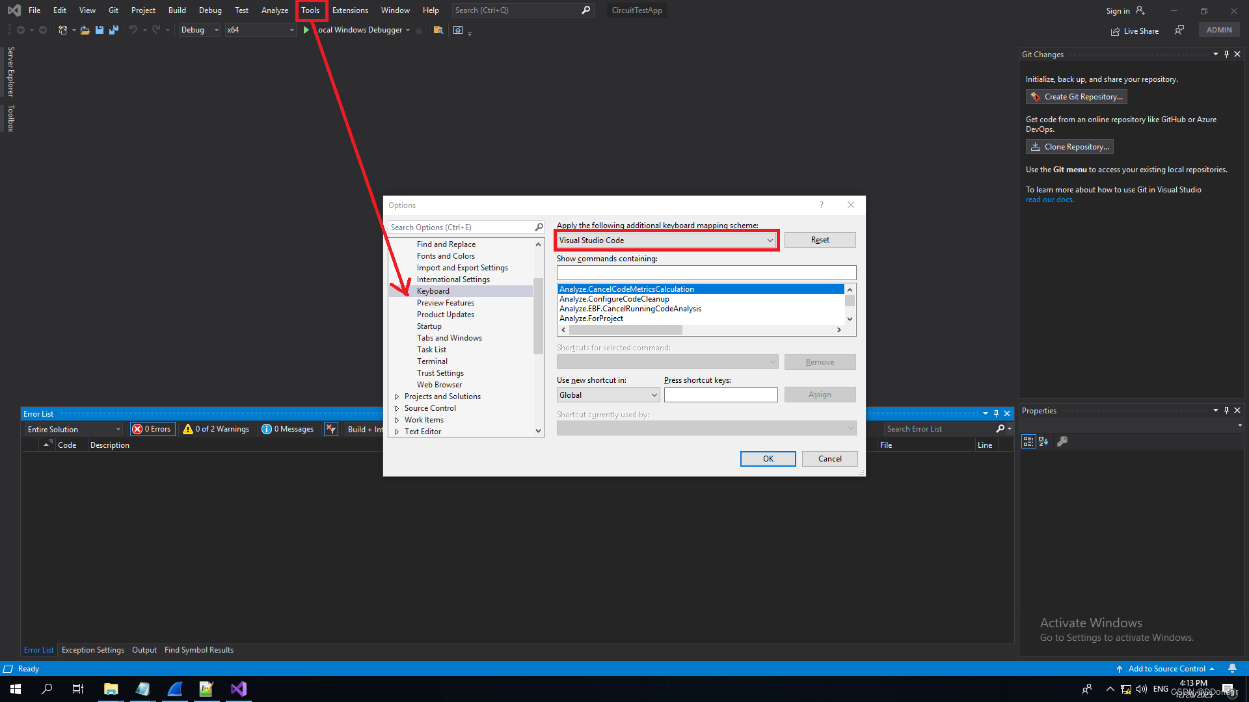Toggle the 0 Messages filter
This screenshot has width=1249, height=702.
288,429
